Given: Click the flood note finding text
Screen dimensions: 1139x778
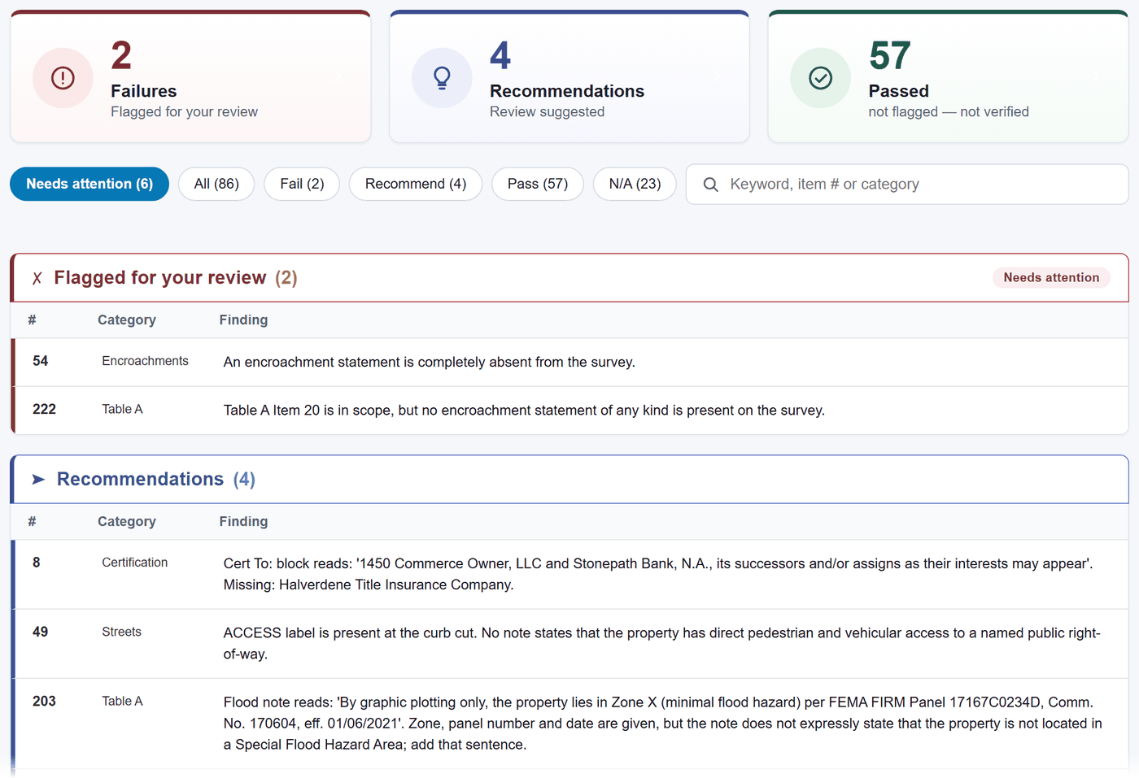Looking at the screenshot, I should pyautogui.click(x=663, y=724).
